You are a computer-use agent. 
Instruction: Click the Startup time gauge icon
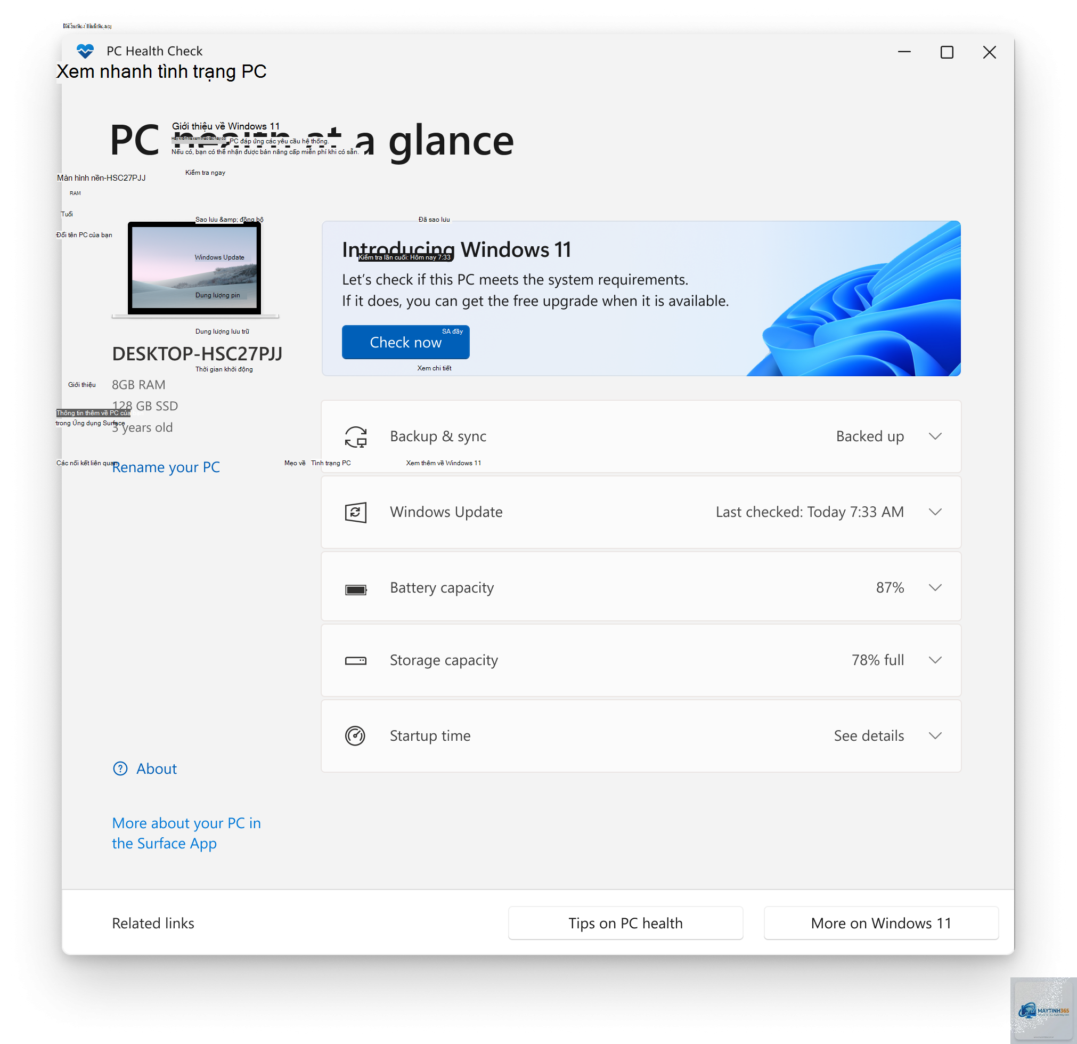(355, 735)
